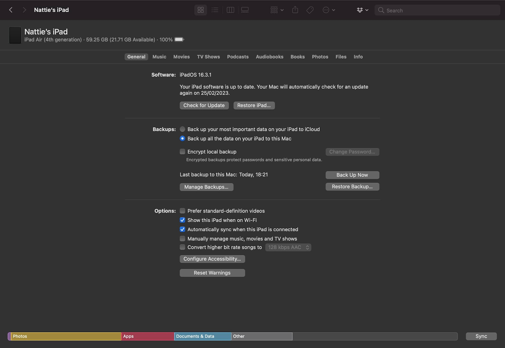This screenshot has width=505, height=348.
Task: Open the Podcasts tab
Action: point(238,57)
